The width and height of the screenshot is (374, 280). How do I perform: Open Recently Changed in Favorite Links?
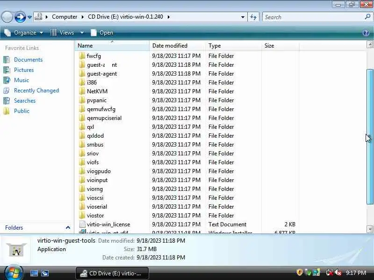click(x=36, y=91)
